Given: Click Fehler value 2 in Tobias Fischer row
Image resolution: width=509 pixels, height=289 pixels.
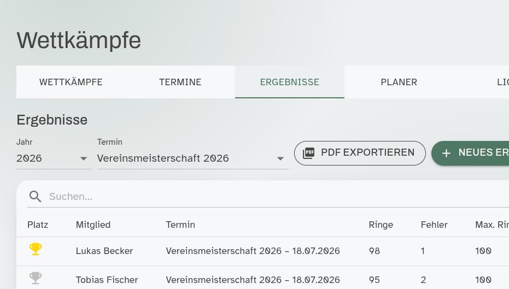Looking at the screenshot, I should 423,280.
